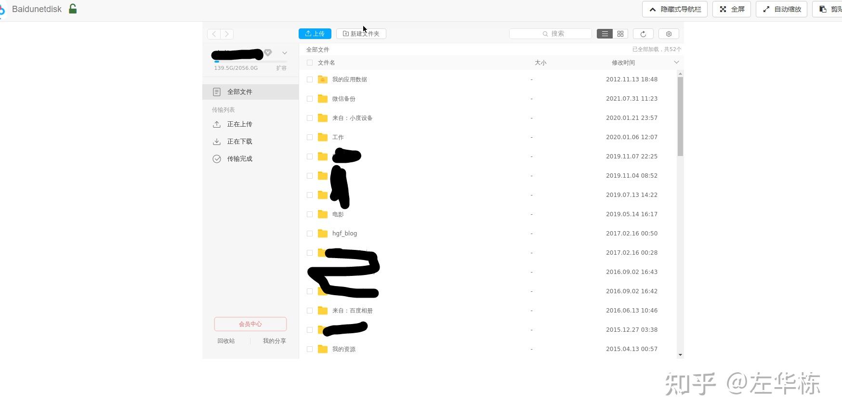Image resolution: width=842 pixels, height=417 pixels.
Task: Switch to list view icon
Action: click(x=605, y=34)
